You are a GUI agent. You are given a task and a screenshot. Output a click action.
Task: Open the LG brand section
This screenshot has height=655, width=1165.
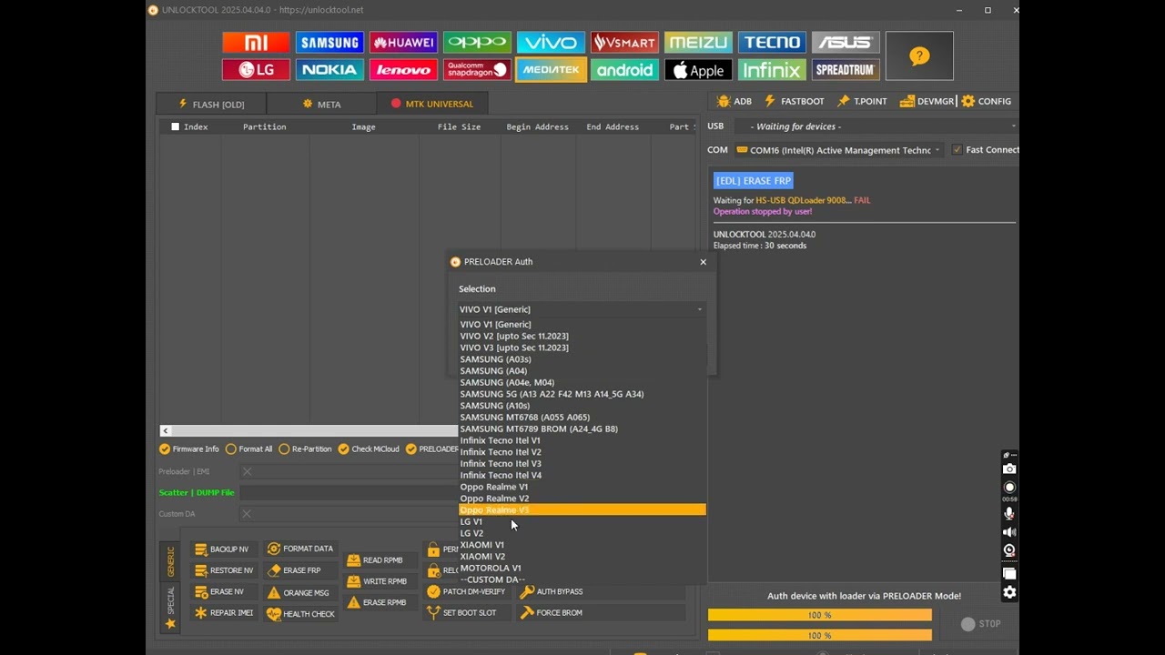[256, 70]
